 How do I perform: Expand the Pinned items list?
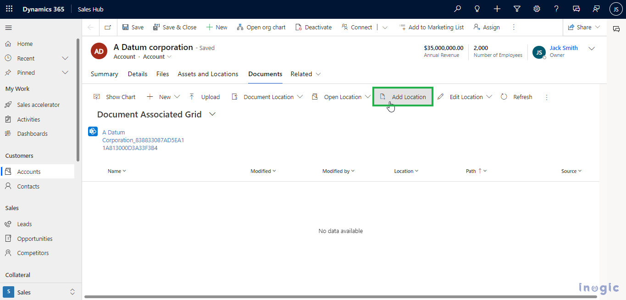tap(65, 72)
